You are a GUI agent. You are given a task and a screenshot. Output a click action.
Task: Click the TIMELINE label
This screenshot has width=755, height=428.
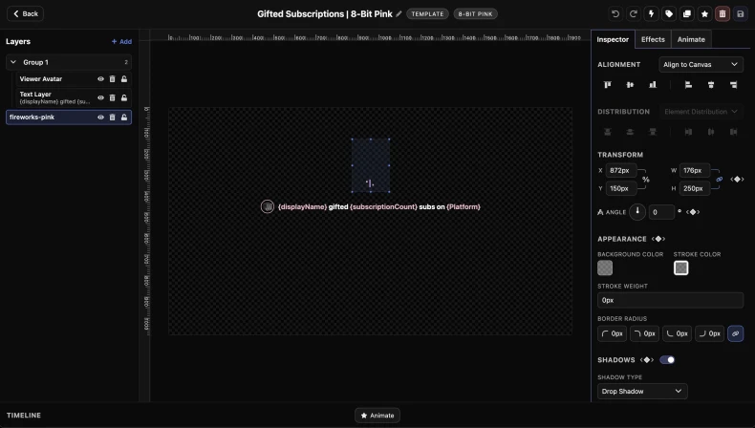coord(24,415)
